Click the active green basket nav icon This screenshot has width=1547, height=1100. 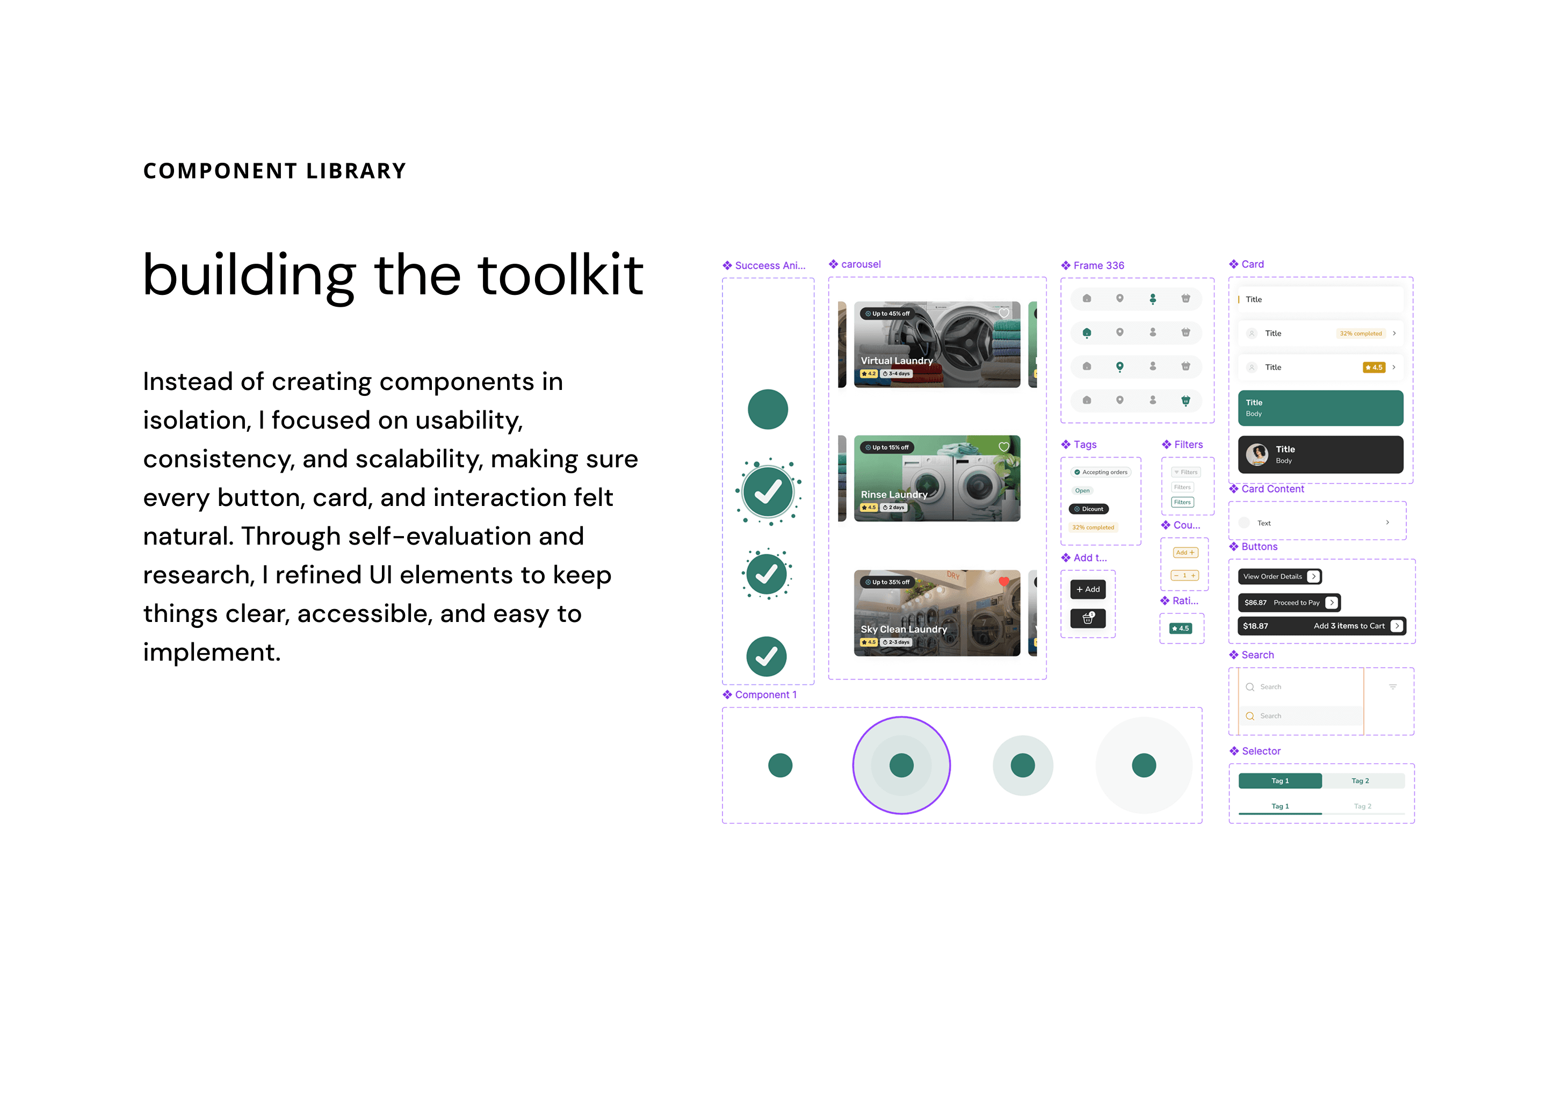pyautogui.click(x=1185, y=400)
